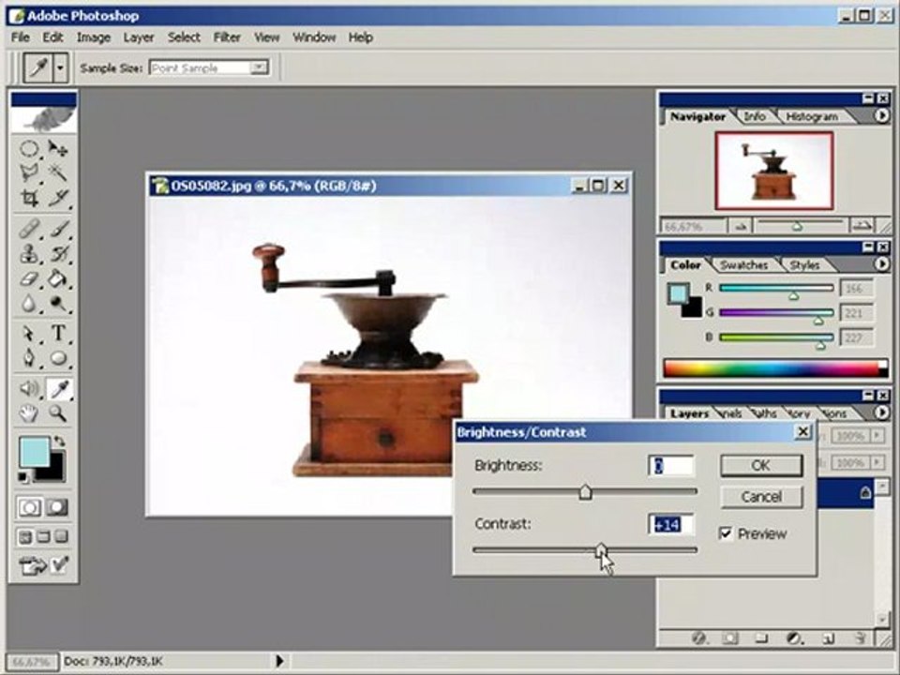Switch to Quick Mask Mode
900x675 pixels.
[x=57, y=507]
